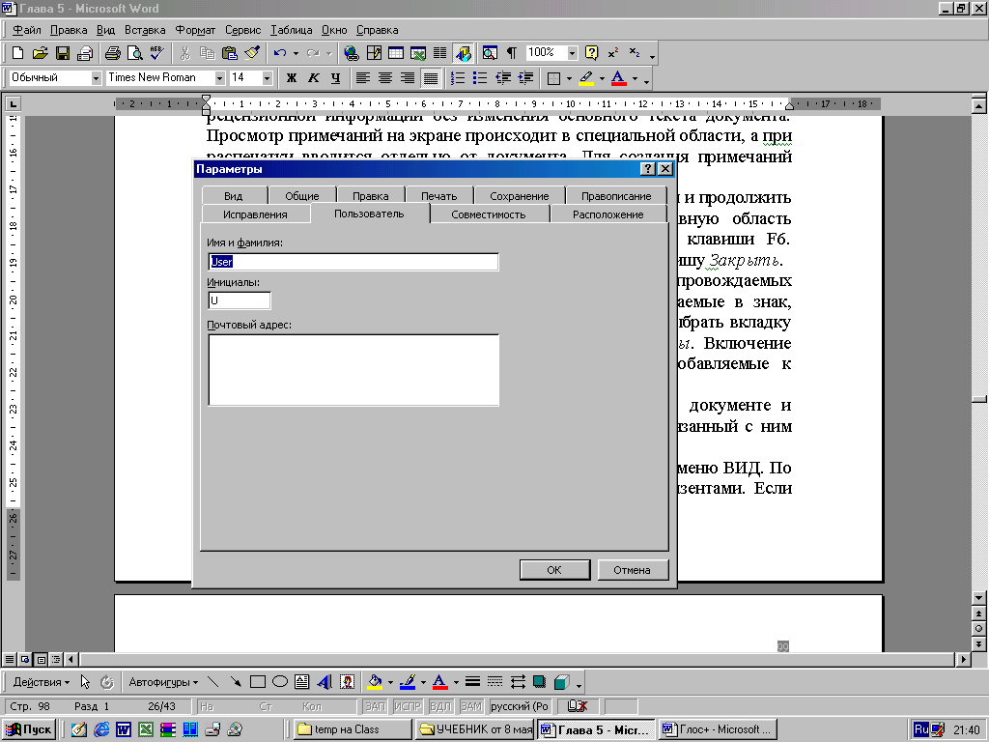Open the Таблица menu
The width and height of the screenshot is (989, 742).
click(x=292, y=30)
